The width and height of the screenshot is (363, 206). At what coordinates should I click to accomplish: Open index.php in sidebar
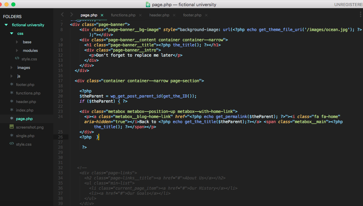(25, 110)
